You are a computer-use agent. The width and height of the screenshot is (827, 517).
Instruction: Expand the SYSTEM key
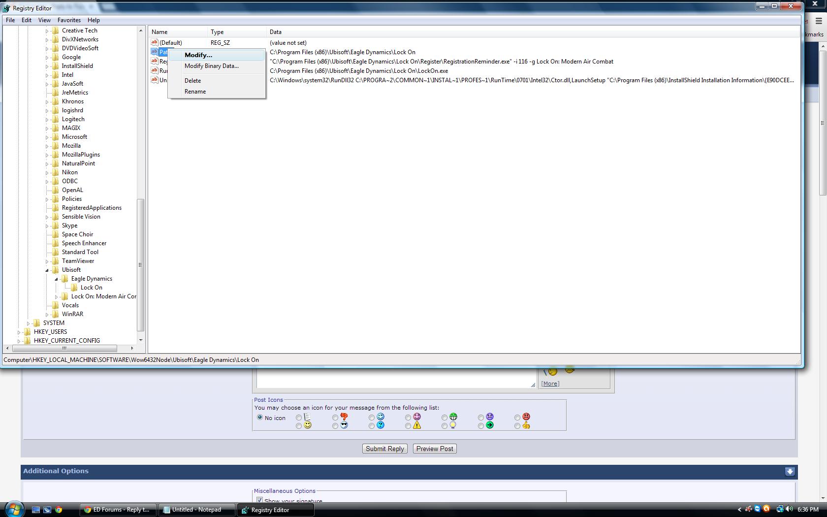(29, 323)
